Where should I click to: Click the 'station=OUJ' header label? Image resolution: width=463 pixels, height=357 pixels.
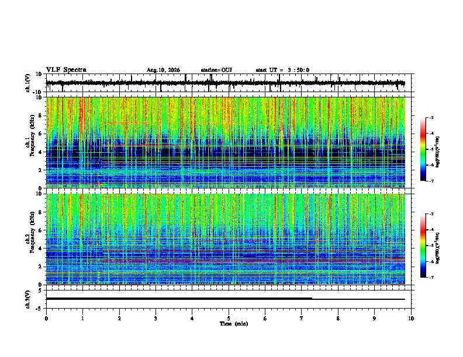[216, 70]
